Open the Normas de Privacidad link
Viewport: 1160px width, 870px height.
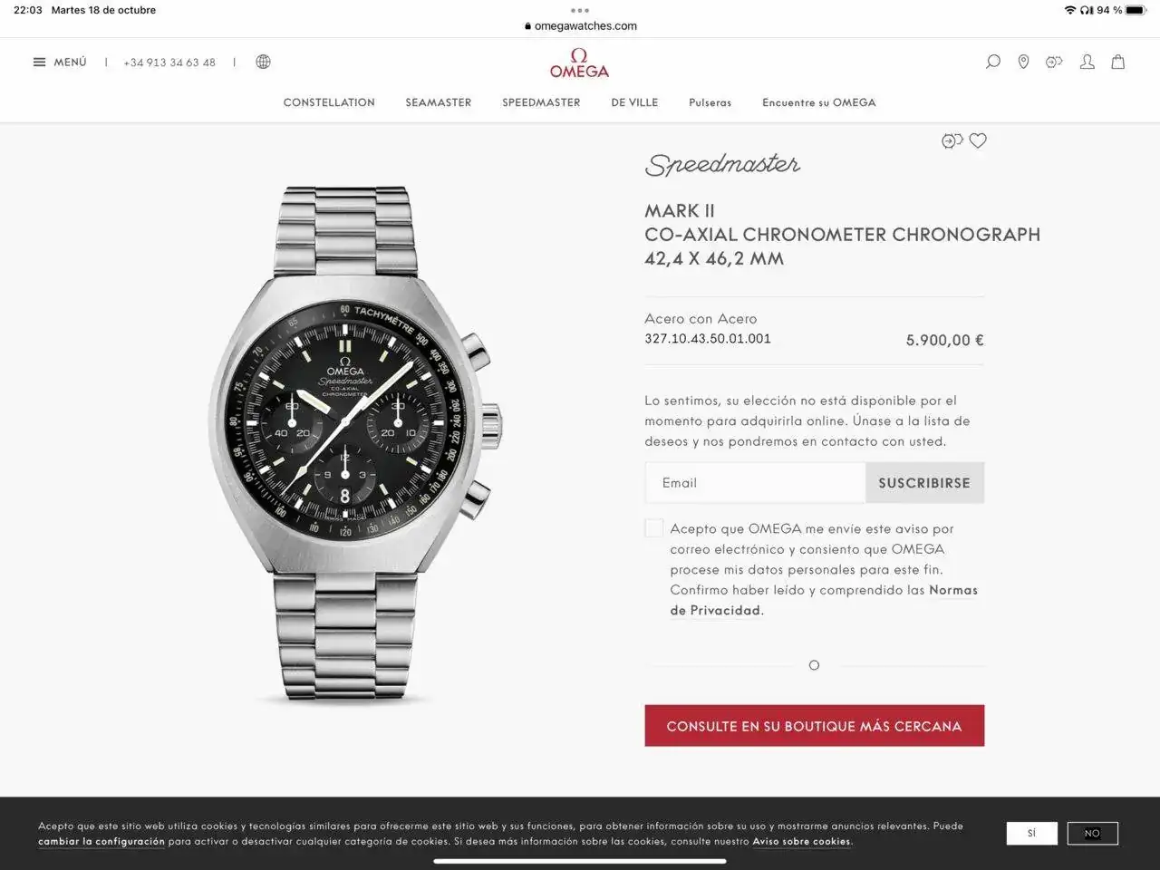(824, 600)
